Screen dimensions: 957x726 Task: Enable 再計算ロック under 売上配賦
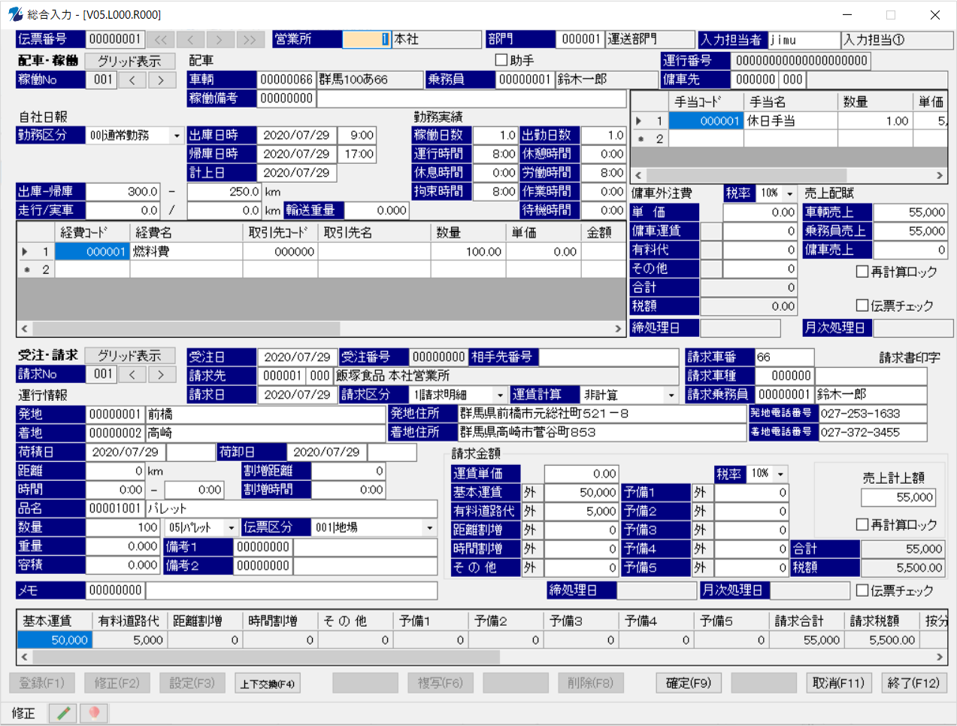862,272
